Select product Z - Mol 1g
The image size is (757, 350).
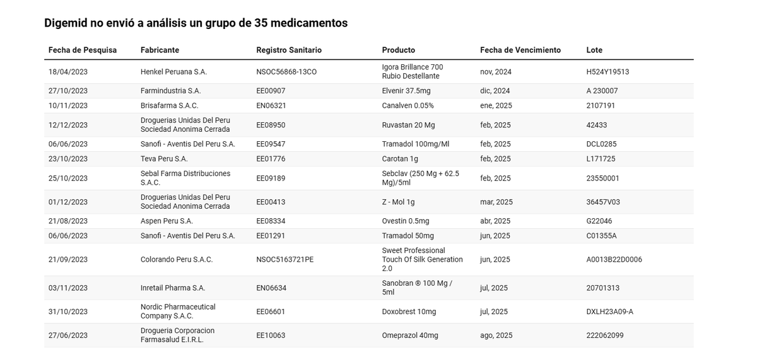[x=399, y=202]
